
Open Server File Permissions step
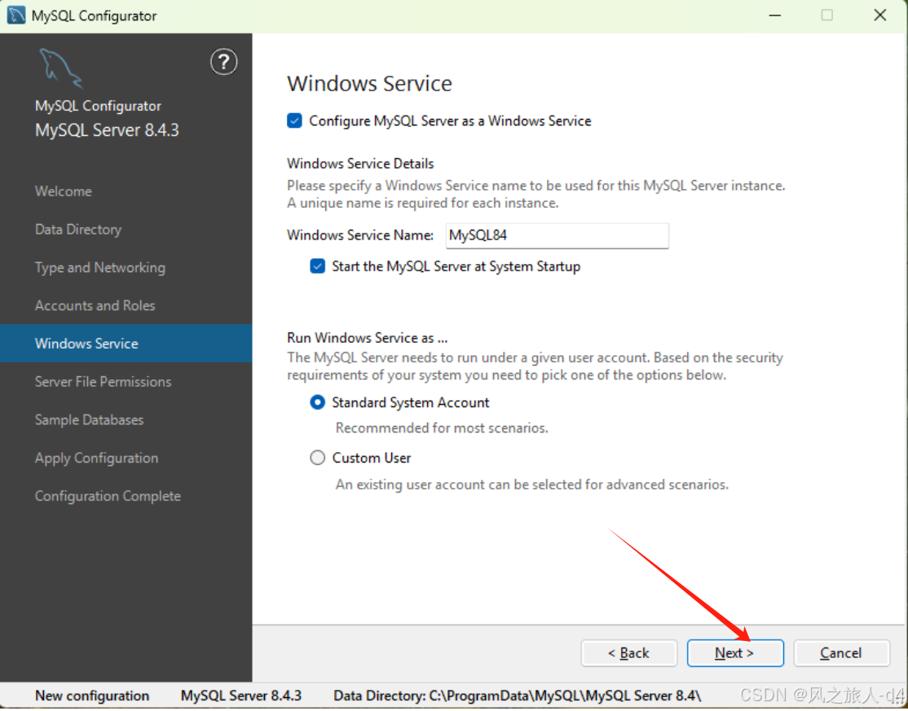[x=103, y=382]
